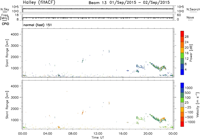Click the 'Power [dB]' color bar title
Viewport: 200px width, 139px height.
(191, 53)
